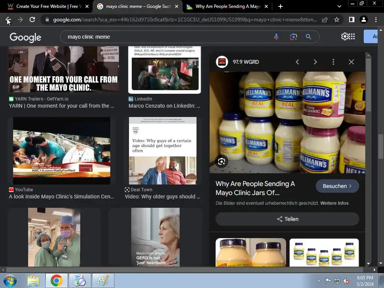Open the media app icon on taskbar

point(80,280)
